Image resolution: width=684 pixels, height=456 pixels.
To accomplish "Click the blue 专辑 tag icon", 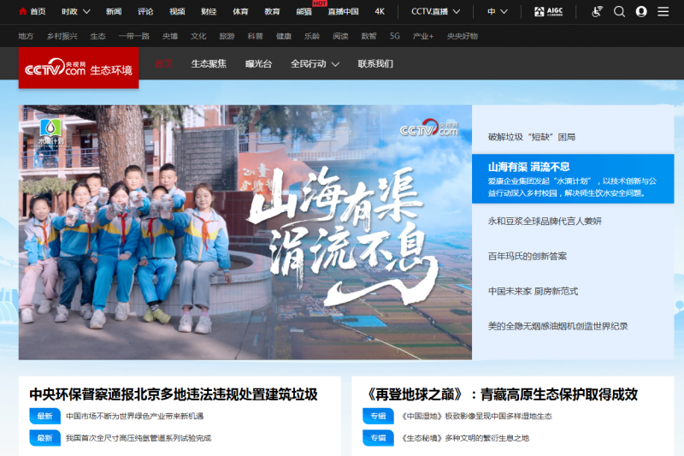I will (377, 416).
